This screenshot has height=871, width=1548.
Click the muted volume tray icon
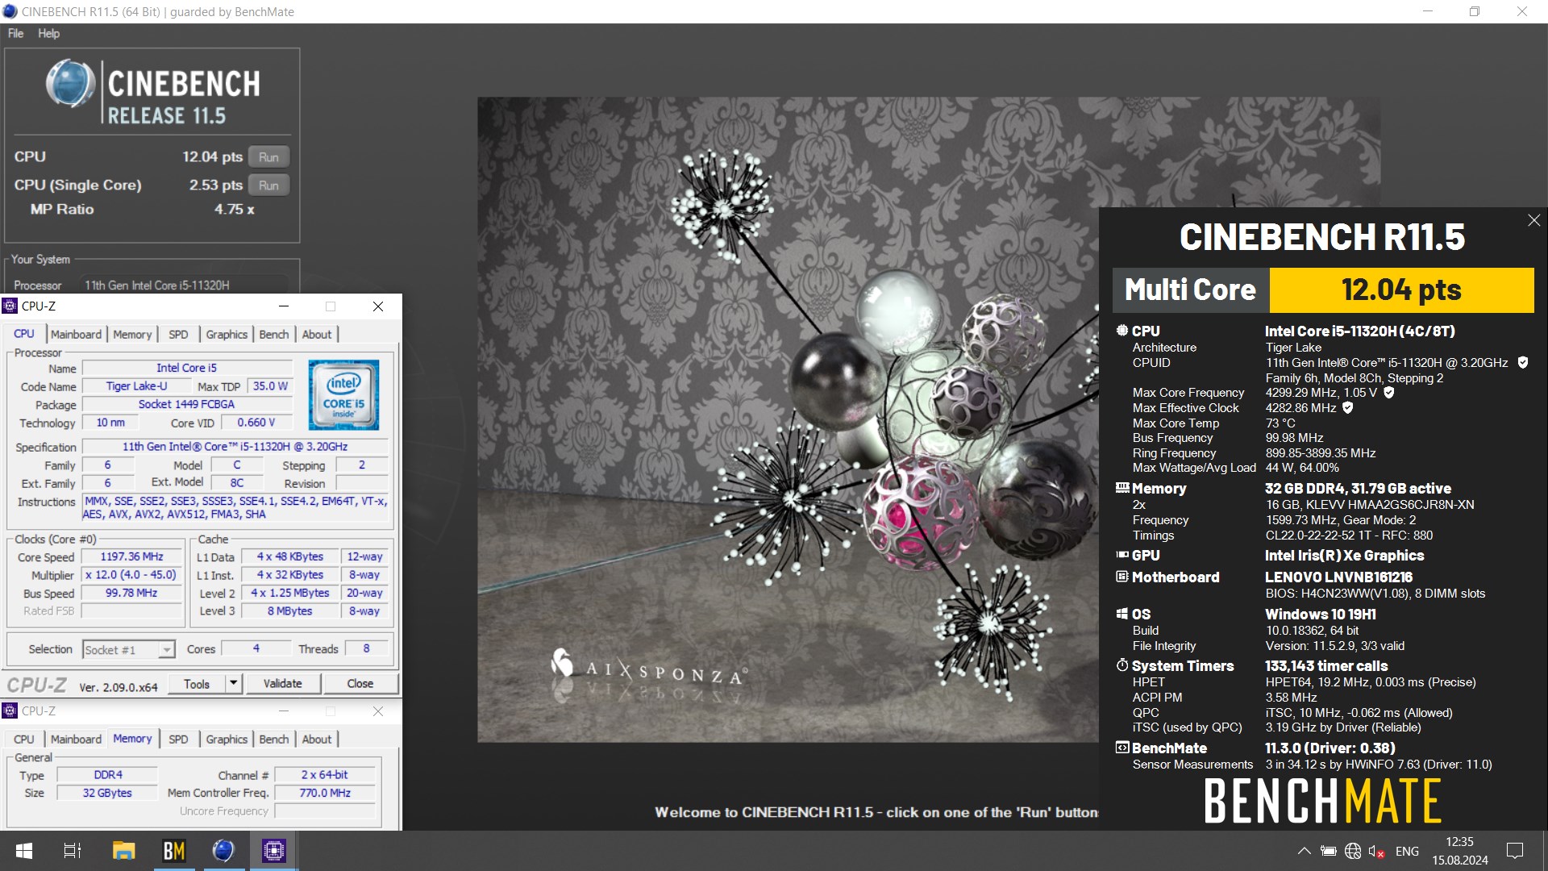click(x=1376, y=851)
